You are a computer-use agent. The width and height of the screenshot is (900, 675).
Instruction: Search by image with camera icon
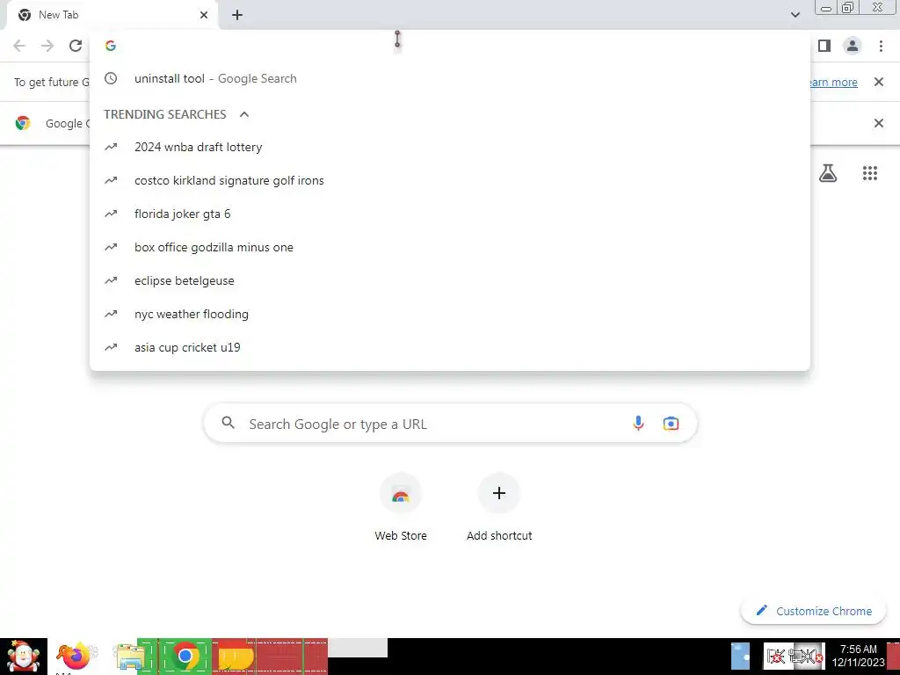click(x=671, y=424)
